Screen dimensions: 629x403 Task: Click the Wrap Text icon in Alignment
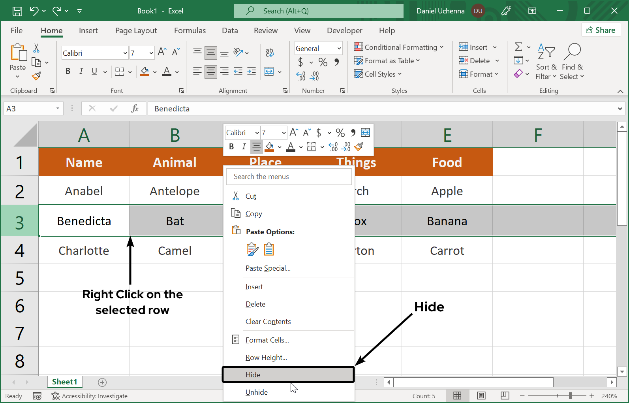tap(270, 52)
